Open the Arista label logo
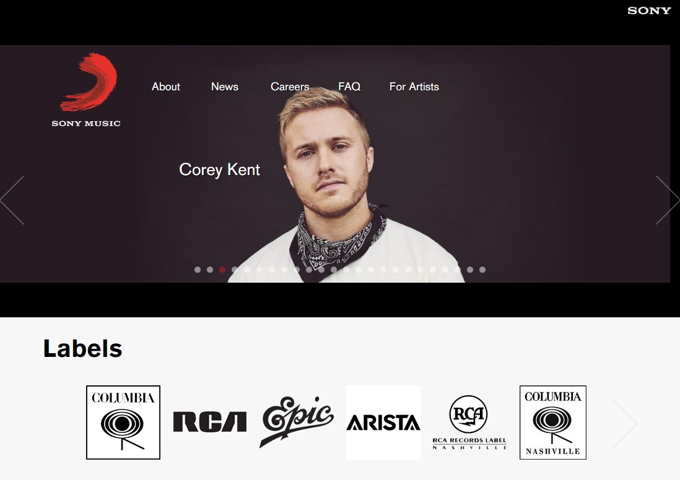Viewport: 680px width, 480px height. (383, 422)
